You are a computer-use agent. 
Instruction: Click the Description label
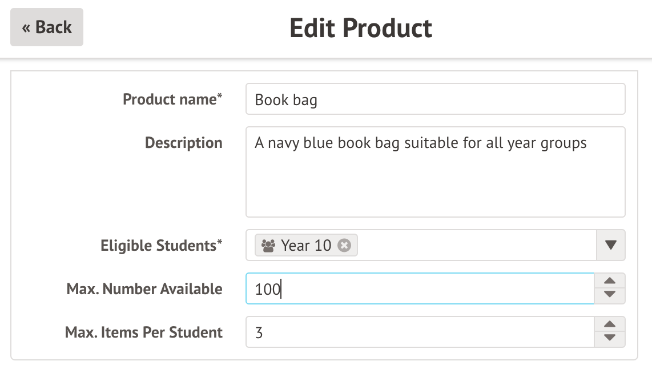coord(183,143)
